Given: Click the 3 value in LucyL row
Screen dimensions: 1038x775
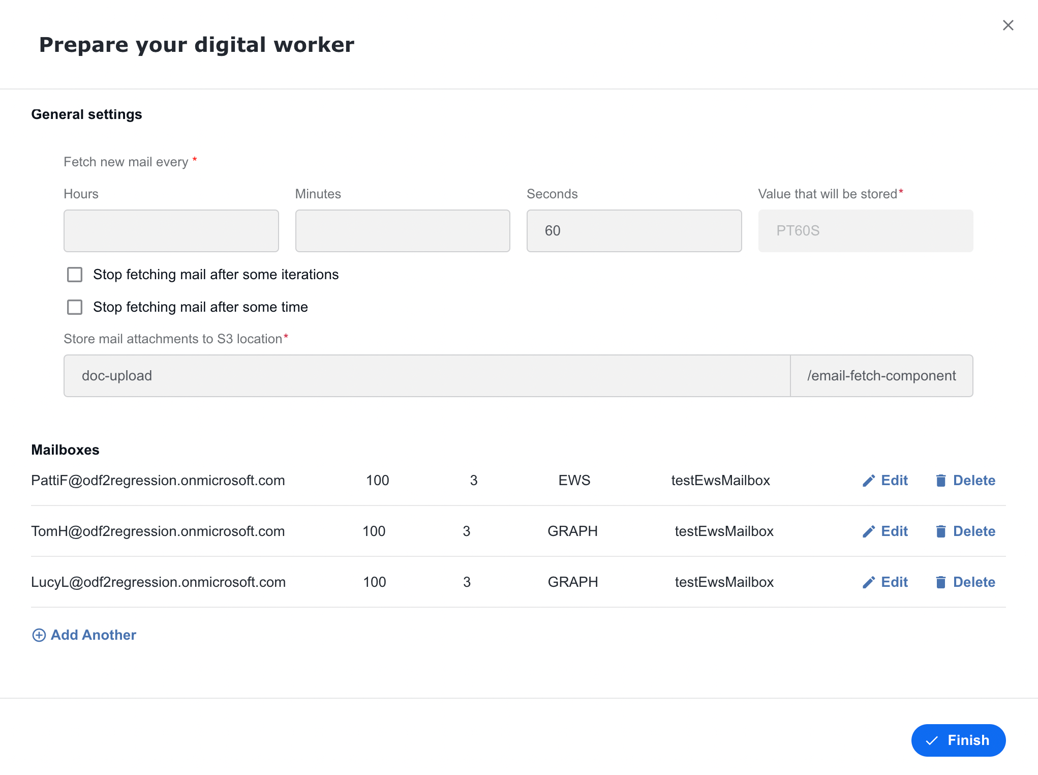Looking at the screenshot, I should pos(467,582).
